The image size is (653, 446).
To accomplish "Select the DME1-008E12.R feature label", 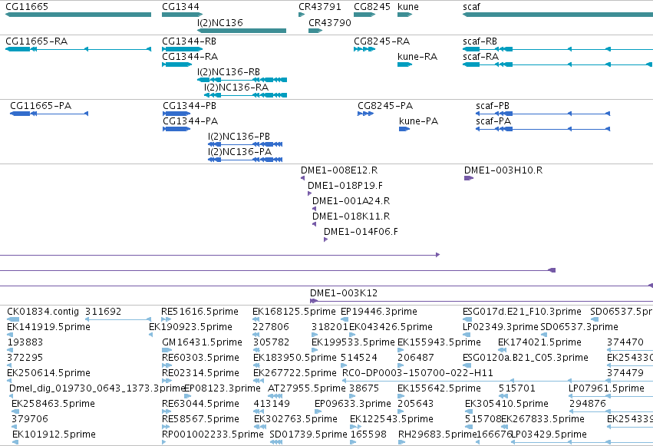I will (339, 170).
